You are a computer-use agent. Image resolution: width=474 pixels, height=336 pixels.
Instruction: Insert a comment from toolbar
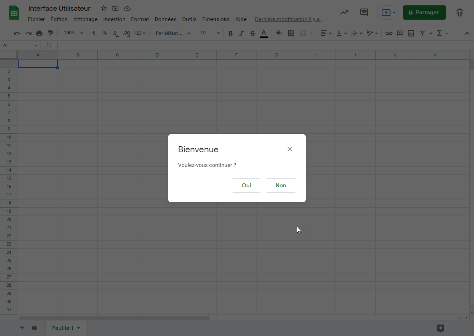click(x=400, y=33)
